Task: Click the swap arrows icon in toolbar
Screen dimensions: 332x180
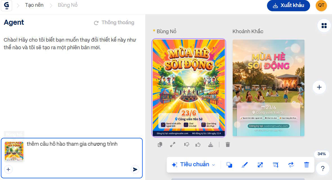Action: pyautogui.click(x=291, y=165)
